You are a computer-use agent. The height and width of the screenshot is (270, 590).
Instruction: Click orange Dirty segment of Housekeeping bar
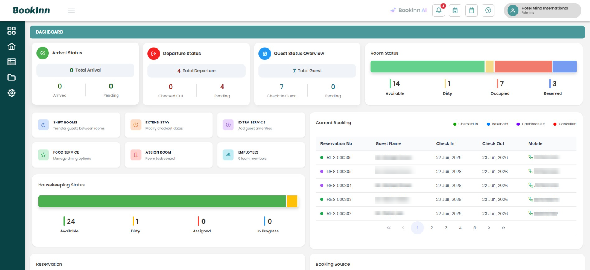click(292, 201)
